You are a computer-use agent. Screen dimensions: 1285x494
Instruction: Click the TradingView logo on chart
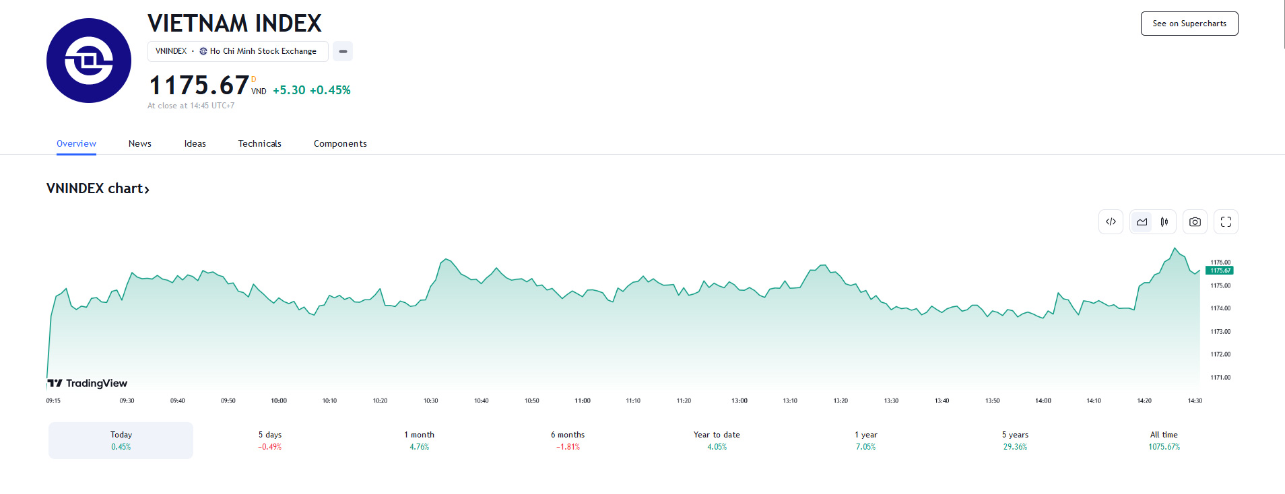[x=88, y=383]
